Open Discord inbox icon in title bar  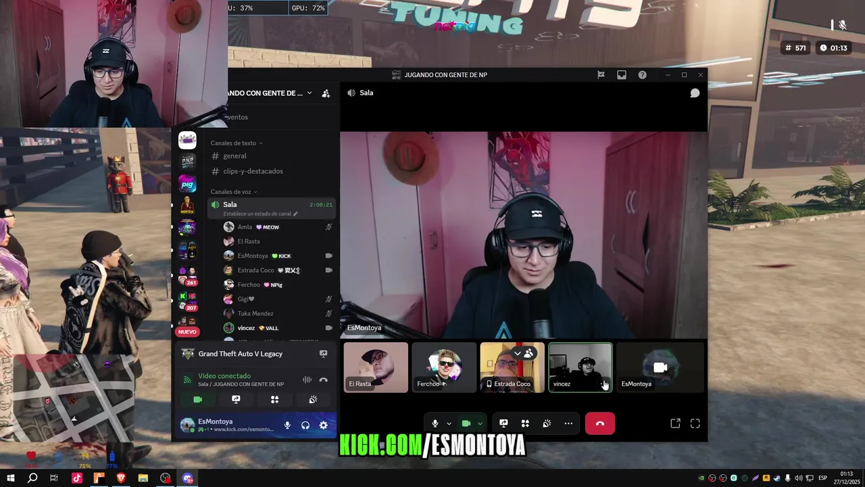pyautogui.click(x=622, y=75)
